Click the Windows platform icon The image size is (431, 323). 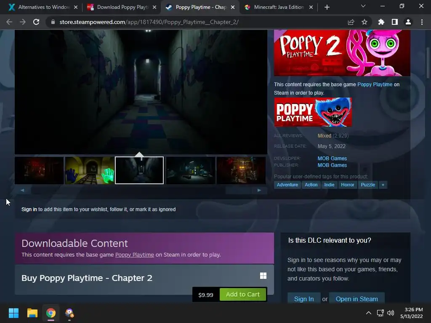click(263, 276)
